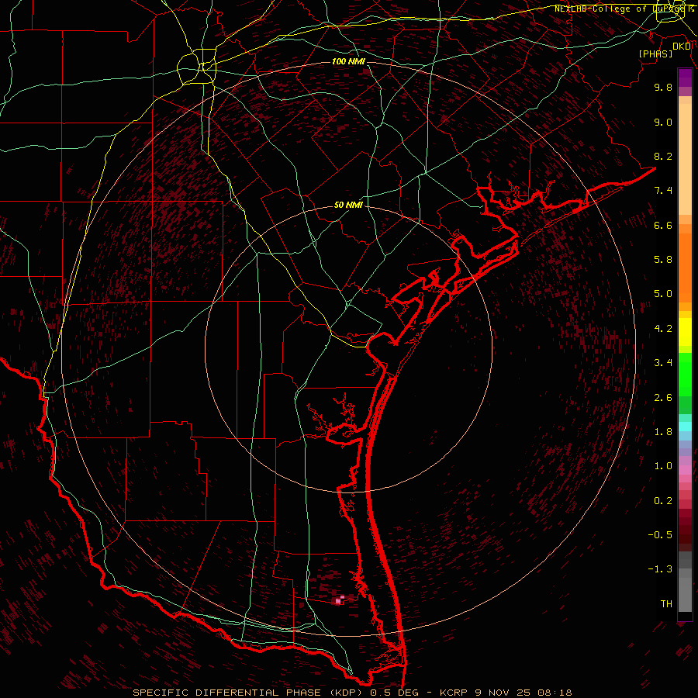The width and height of the screenshot is (698, 698).
Task: Click the "08:18" time in the caption
Action: click(555, 693)
